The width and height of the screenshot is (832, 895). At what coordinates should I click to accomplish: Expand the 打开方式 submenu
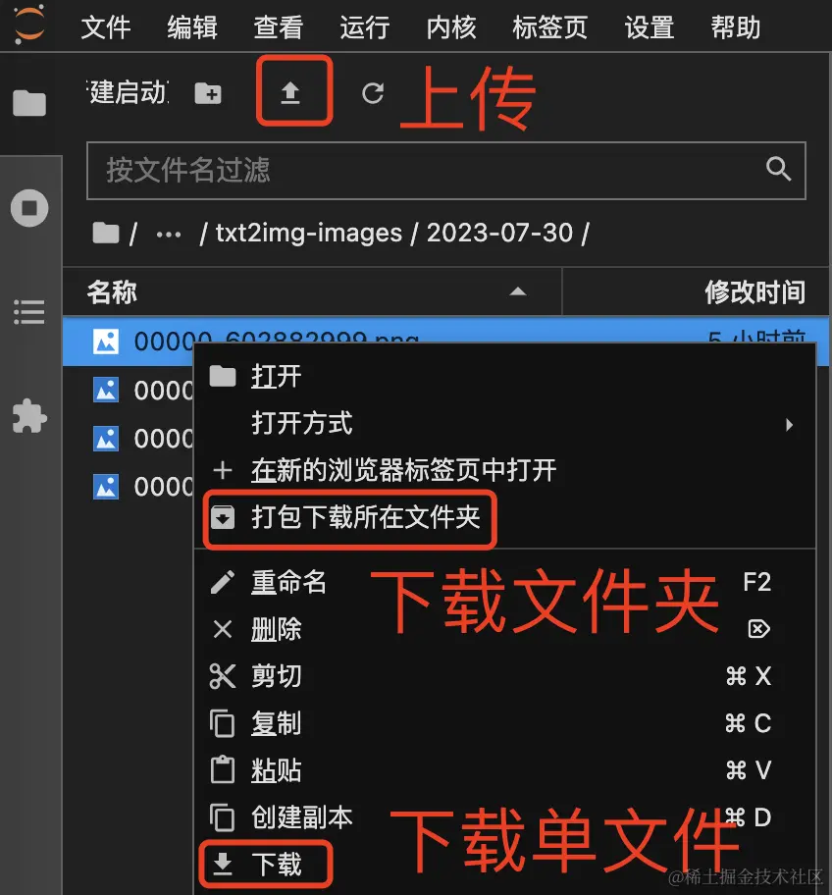click(x=505, y=424)
